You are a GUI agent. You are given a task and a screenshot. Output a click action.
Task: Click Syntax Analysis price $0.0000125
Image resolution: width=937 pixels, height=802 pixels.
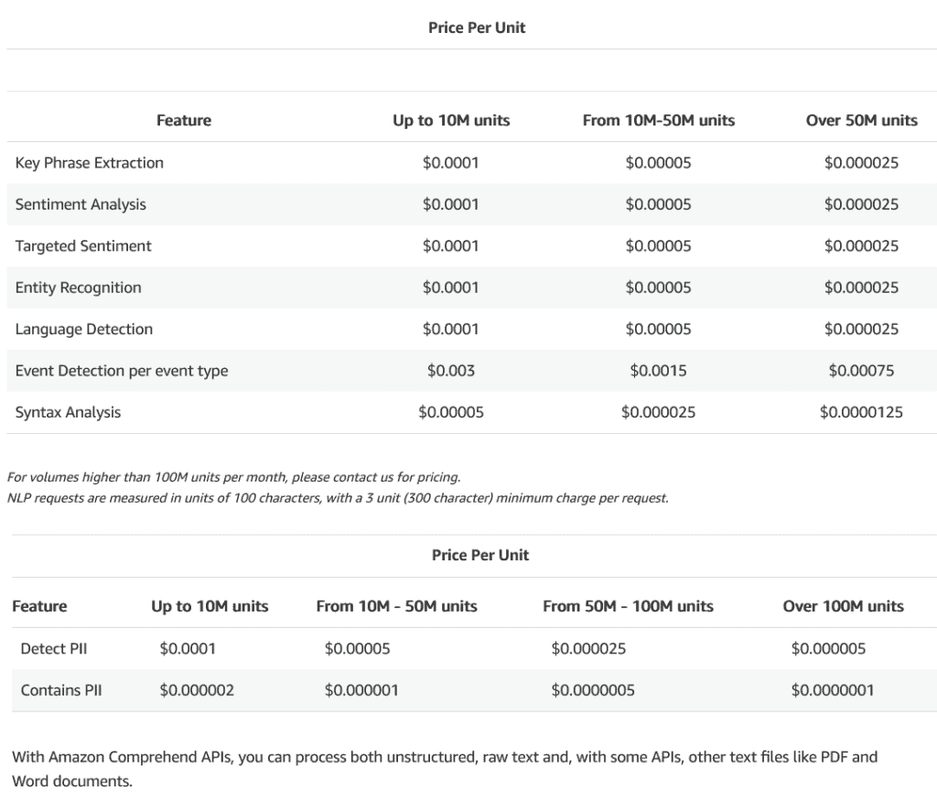[x=862, y=412]
